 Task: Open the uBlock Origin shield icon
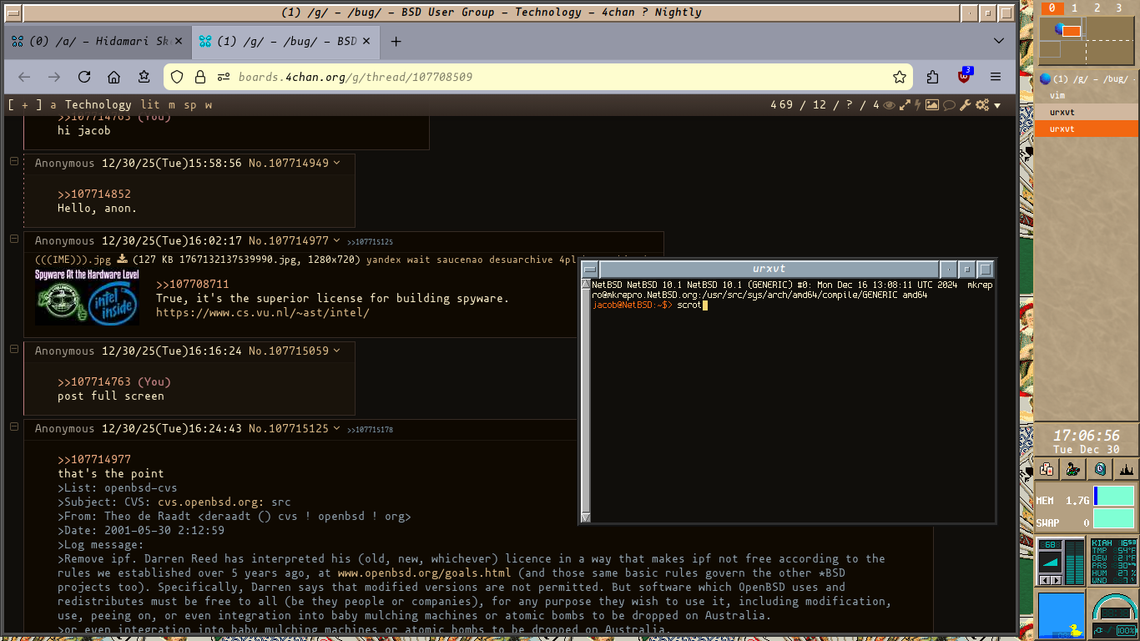[x=964, y=76]
